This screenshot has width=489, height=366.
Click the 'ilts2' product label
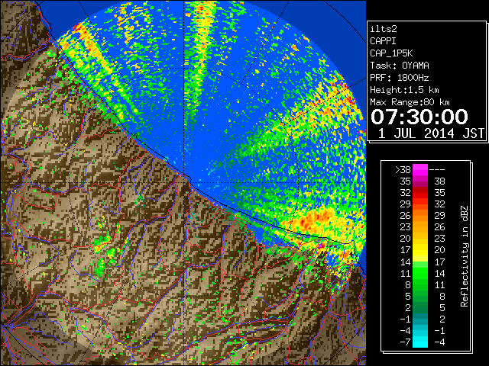(384, 29)
